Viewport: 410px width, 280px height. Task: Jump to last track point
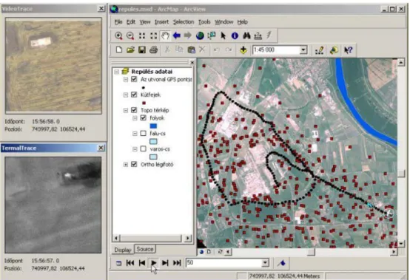click(x=177, y=263)
